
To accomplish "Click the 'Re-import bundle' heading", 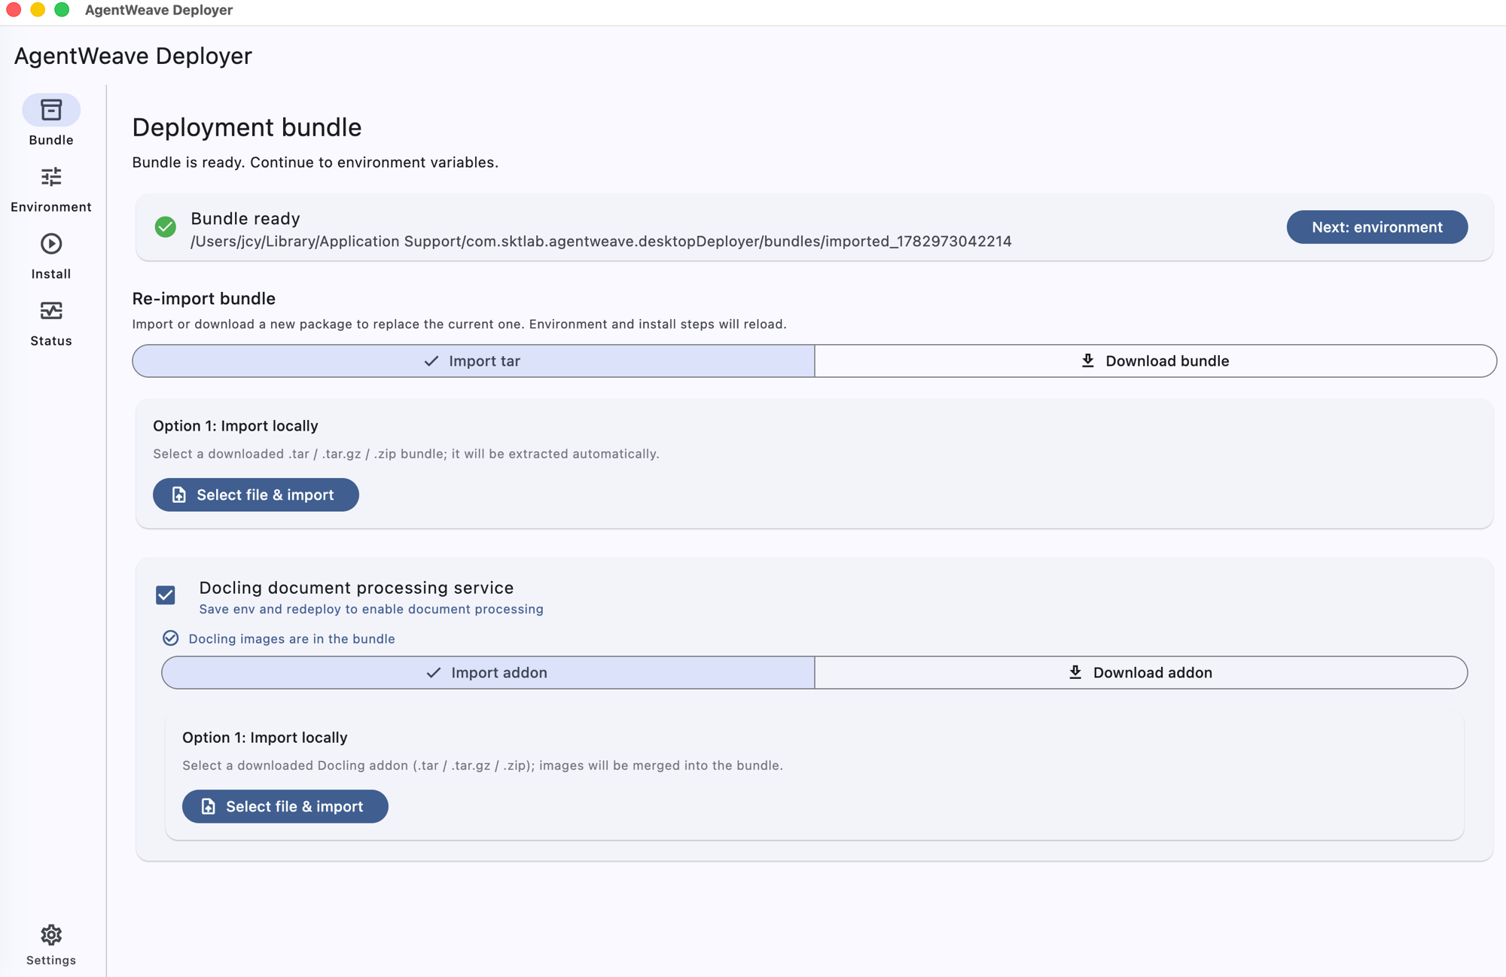I will 204,299.
